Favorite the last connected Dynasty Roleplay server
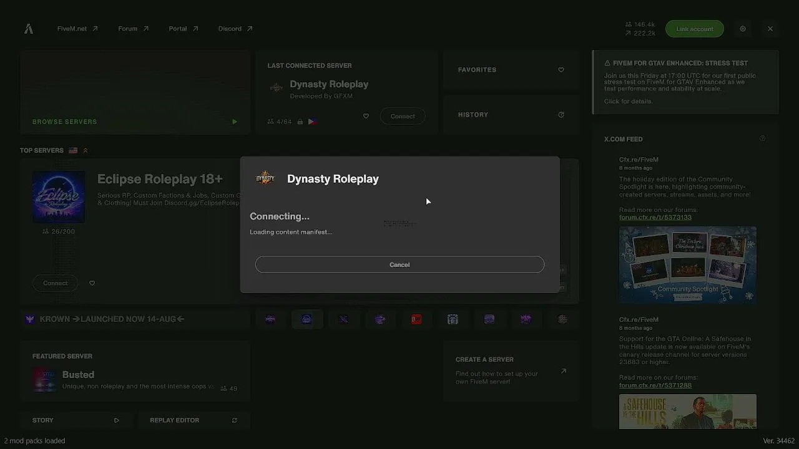 tap(366, 116)
